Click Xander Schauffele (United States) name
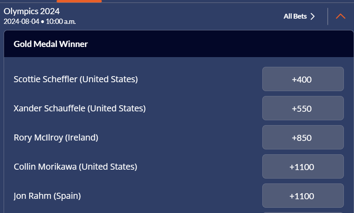Screen dimensions: 354x213 (80, 109)
